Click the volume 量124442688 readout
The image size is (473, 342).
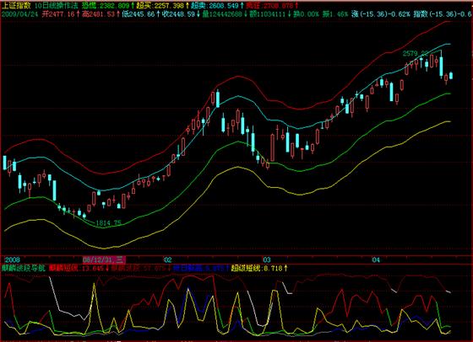(x=225, y=13)
